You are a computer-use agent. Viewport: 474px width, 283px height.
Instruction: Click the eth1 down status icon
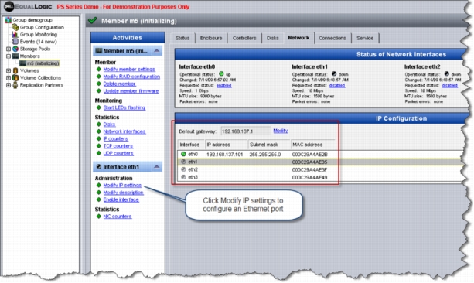click(334, 73)
